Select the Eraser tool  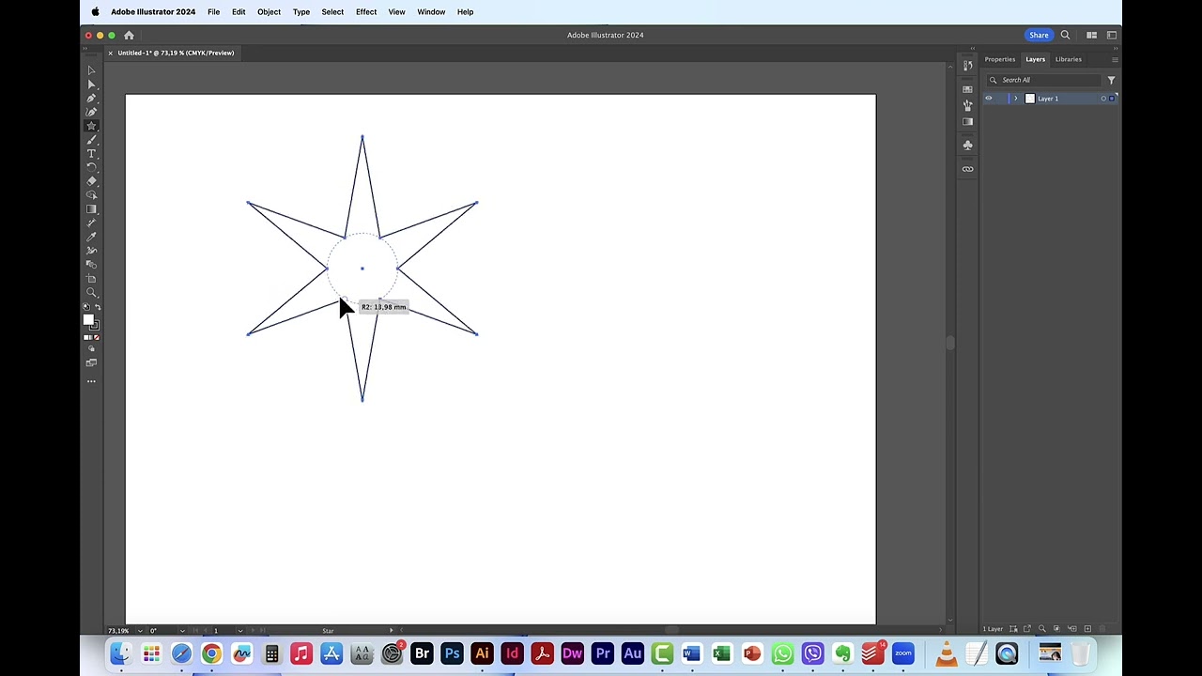tap(91, 181)
